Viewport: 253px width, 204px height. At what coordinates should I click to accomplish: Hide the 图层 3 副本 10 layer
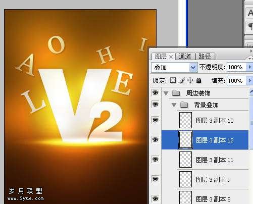click(155, 120)
